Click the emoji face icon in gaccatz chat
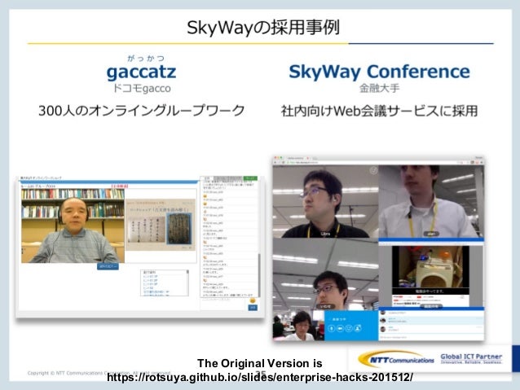The height and width of the screenshot is (390, 520). coord(253,300)
